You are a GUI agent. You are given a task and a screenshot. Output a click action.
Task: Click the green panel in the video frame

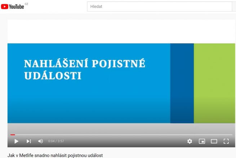click(214, 83)
